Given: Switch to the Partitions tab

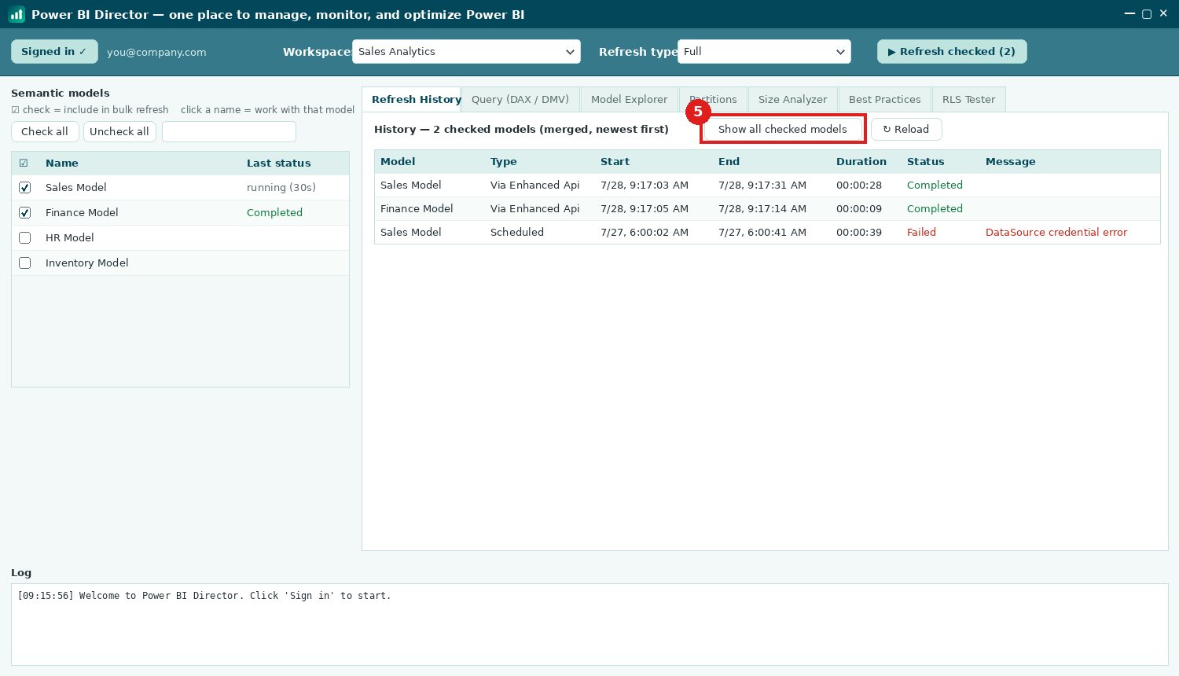Looking at the screenshot, I should pos(713,99).
